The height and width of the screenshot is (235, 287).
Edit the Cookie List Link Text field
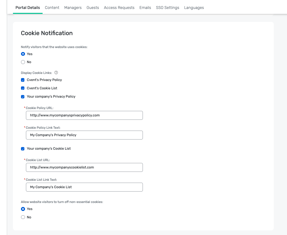(84, 187)
